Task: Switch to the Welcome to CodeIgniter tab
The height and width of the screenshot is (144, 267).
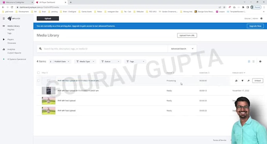Action: 17,2
